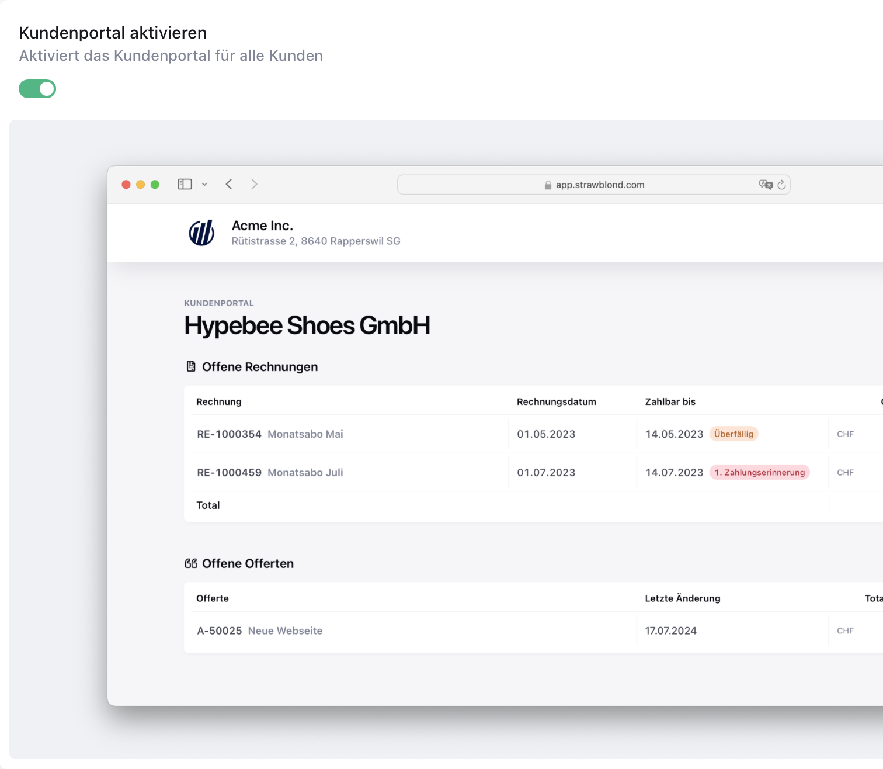Screen dimensions: 883x769
Task: Go back with the browser back arrow
Action: [x=229, y=184]
